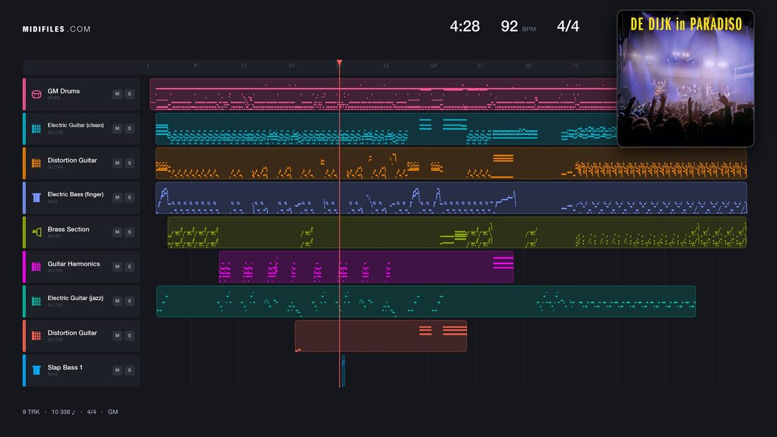Solo the orange Distortion Guitar track
Image resolution: width=777 pixels, height=437 pixels.
point(129,163)
